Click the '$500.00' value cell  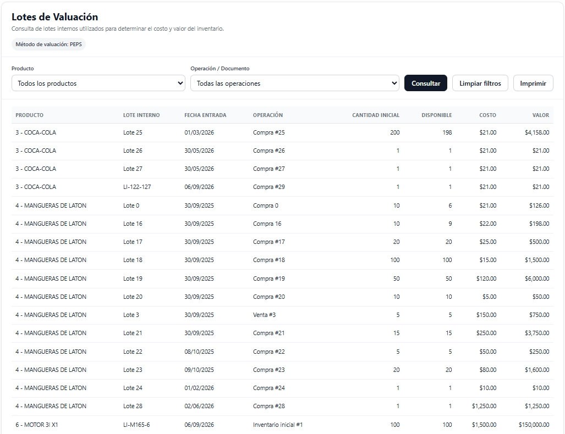click(539, 242)
